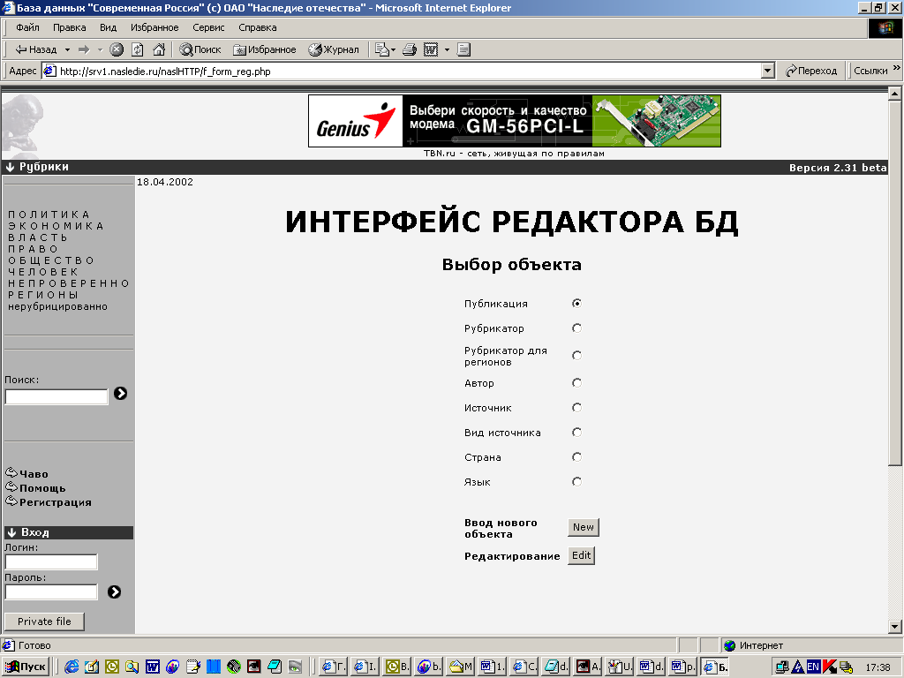Image resolution: width=904 pixels, height=678 pixels.
Task: Click the Genius modem banner ad
Action: 515,121
